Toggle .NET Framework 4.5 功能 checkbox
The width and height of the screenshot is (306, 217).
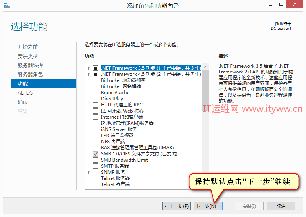click(x=96, y=74)
